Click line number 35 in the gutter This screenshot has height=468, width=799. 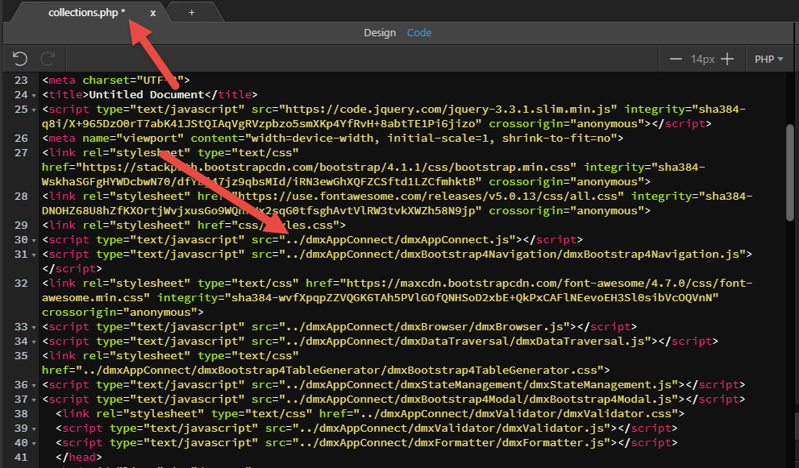21,355
